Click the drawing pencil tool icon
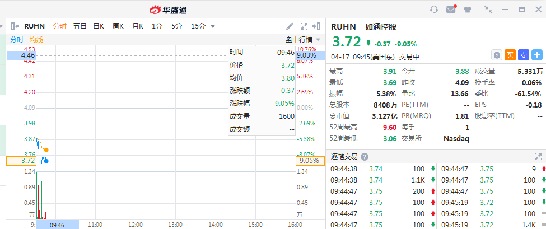The image size is (546, 229). pyautogui.click(x=290, y=26)
